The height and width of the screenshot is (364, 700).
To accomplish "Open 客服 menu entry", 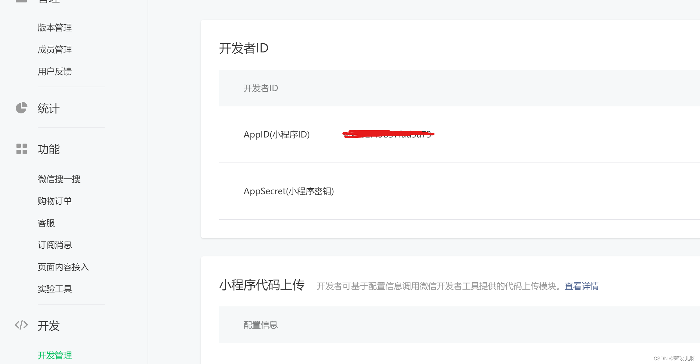I will (46, 223).
